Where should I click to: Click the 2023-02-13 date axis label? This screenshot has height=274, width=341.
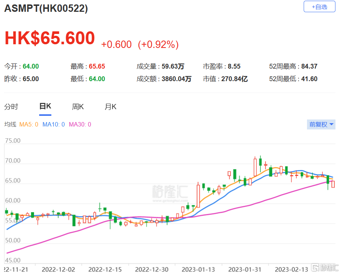[x=291, y=270]
